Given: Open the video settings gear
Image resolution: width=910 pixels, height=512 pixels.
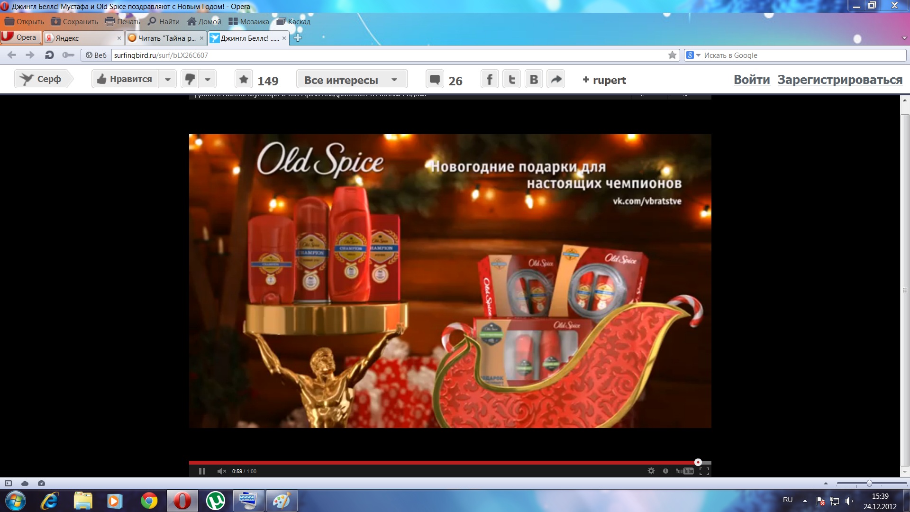Looking at the screenshot, I should [x=651, y=471].
